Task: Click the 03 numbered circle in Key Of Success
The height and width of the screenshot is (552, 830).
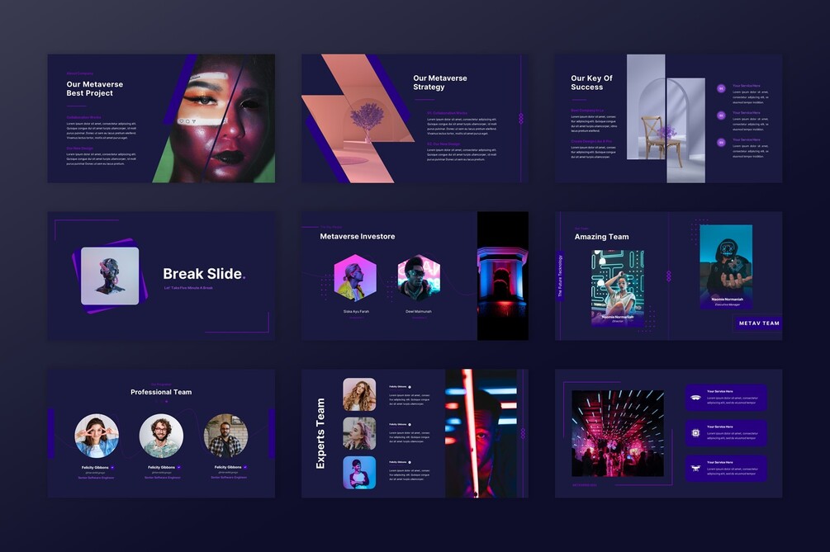Action: coord(721,142)
